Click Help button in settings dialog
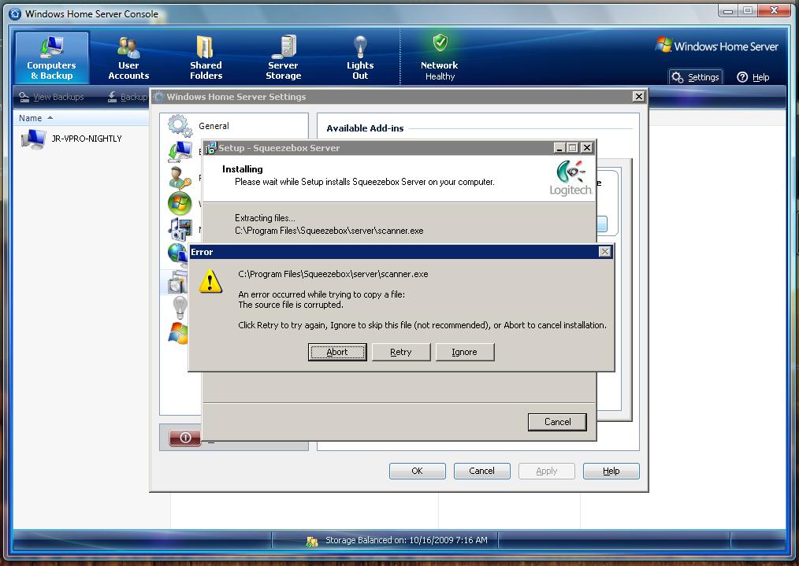 coord(611,471)
